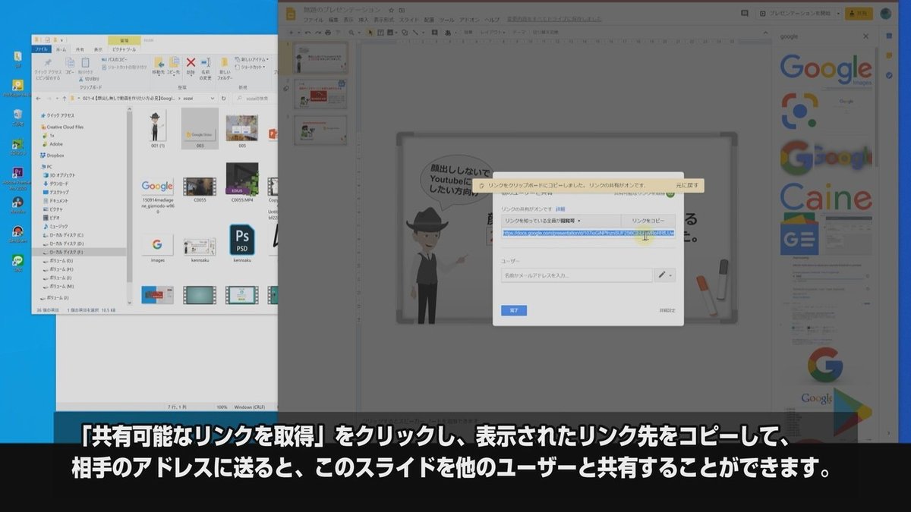The height and width of the screenshot is (512, 911).
Task: Click the Google account avatar in Slides
Action: 886,14
